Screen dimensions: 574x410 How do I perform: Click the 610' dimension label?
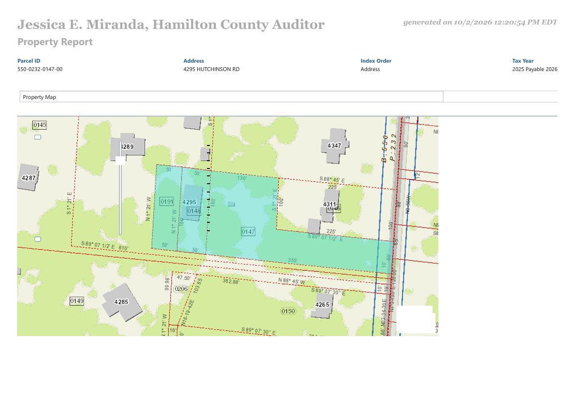coord(123,248)
